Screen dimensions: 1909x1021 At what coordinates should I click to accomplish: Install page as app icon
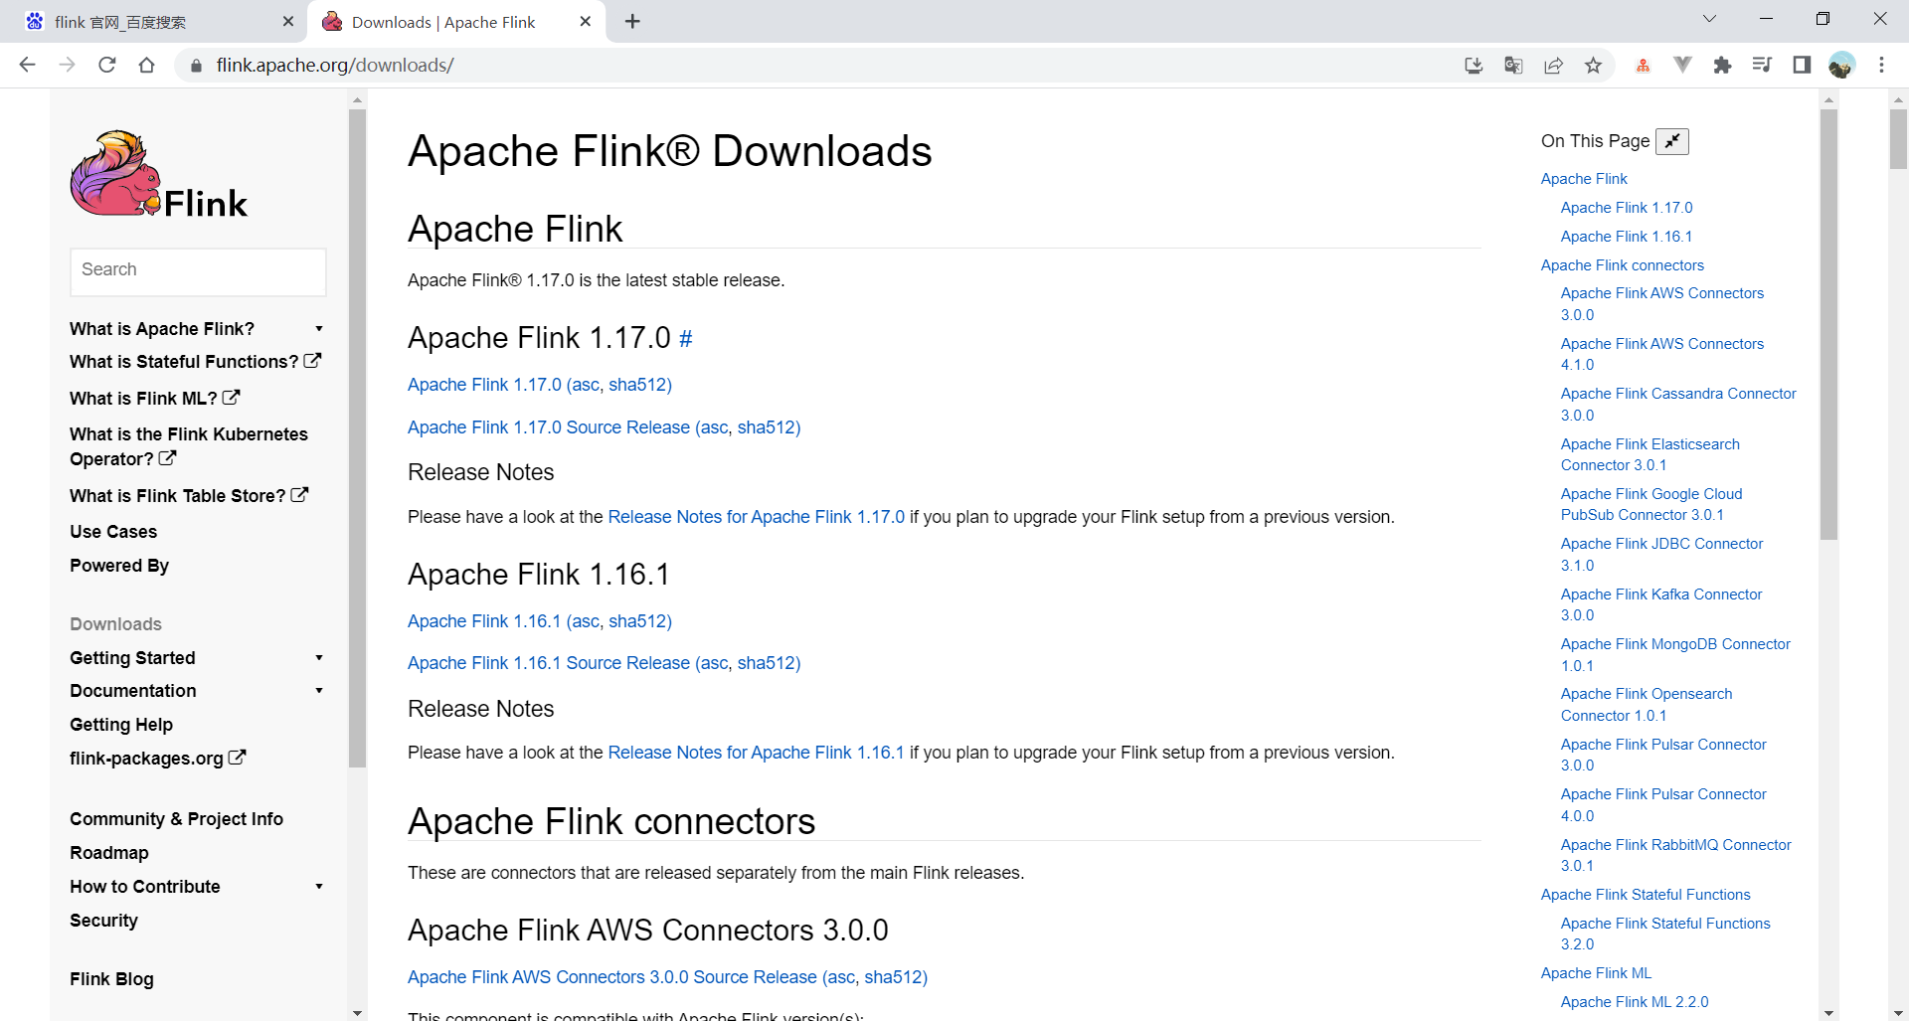pyautogui.click(x=1474, y=66)
